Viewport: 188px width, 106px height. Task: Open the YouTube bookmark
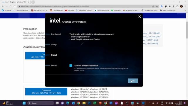click(x=69, y=11)
